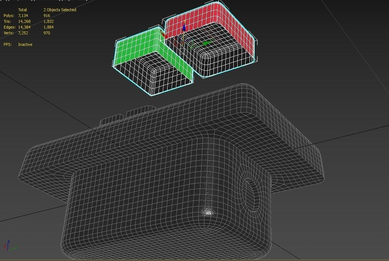Click selected verts value "970"
The height and width of the screenshot is (261, 389).
pyautogui.click(x=47, y=33)
